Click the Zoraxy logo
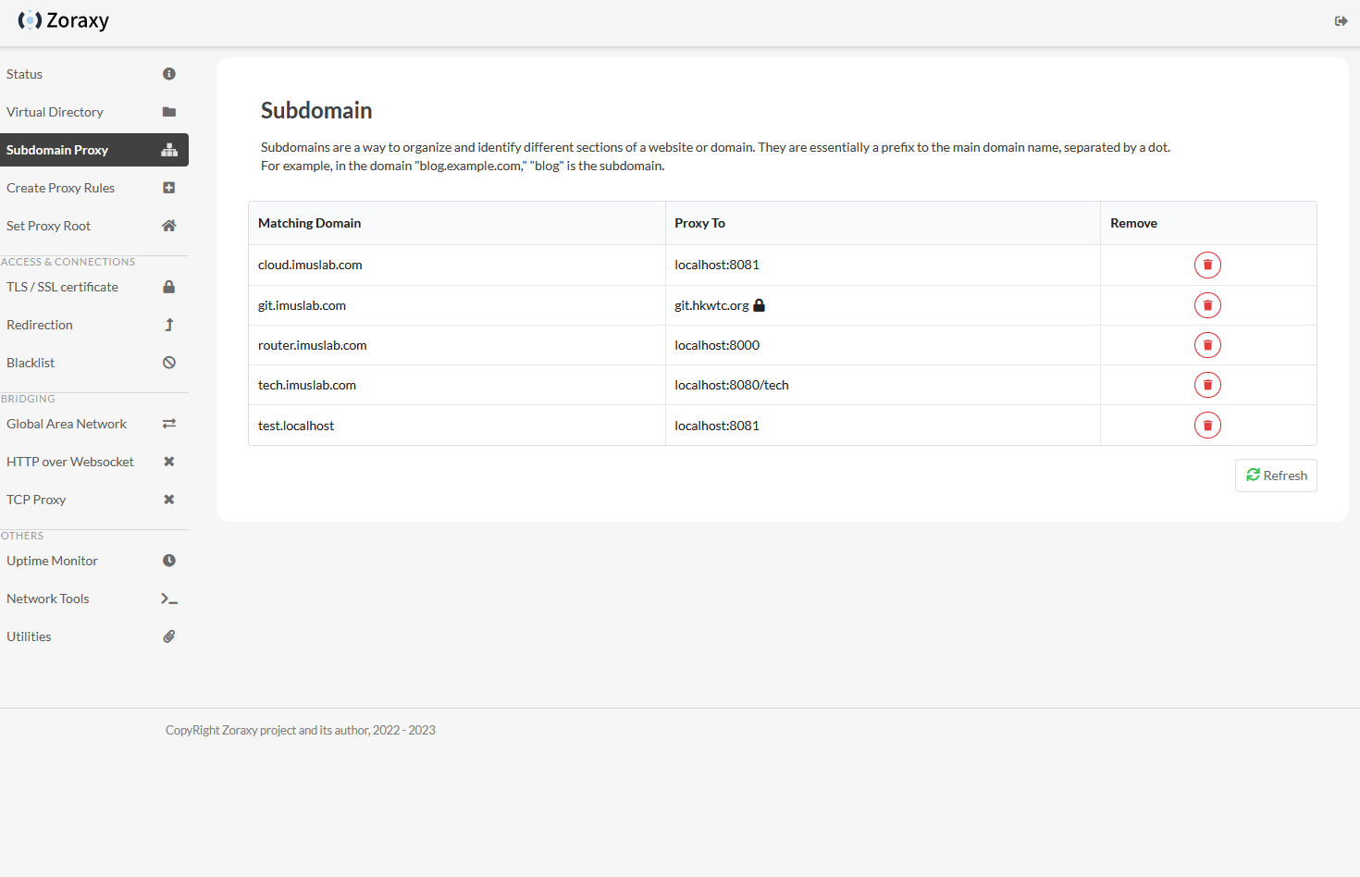The width and height of the screenshot is (1360, 877). [64, 20]
